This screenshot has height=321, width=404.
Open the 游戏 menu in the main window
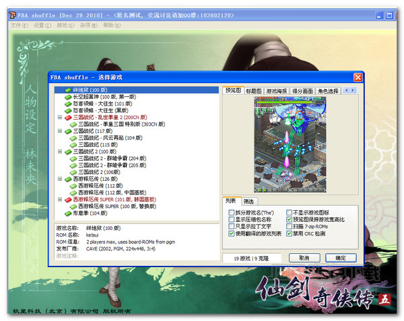pyautogui.click(x=65, y=25)
